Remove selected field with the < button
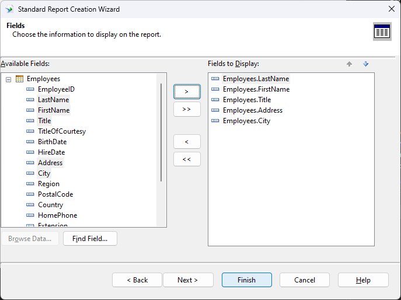Screen dimensions: 401x300 coord(187,142)
